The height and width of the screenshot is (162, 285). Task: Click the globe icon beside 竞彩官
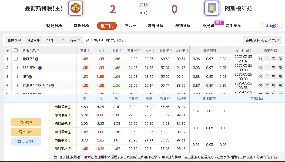pos(36,58)
